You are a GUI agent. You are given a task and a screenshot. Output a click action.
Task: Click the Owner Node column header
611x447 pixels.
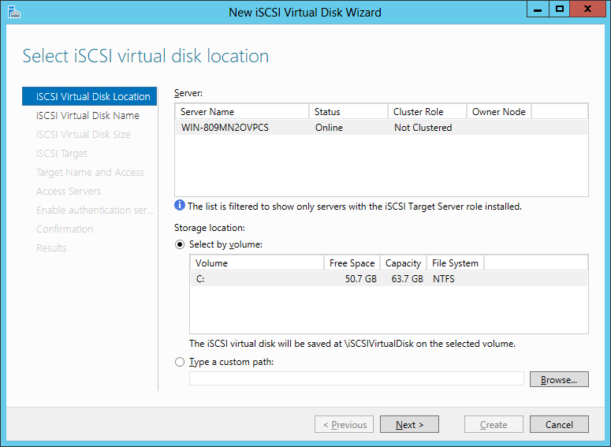(x=498, y=112)
